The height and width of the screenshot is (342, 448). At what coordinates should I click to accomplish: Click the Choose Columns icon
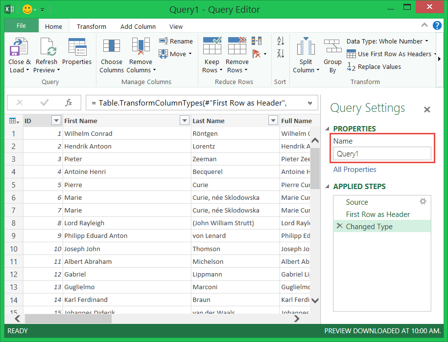(x=111, y=47)
